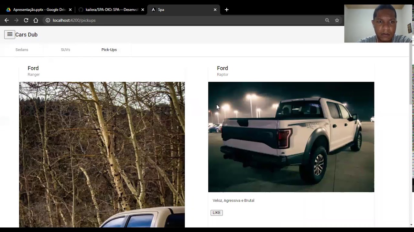Close the kailera/SPA-DIO GitHub tab
The height and width of the screenshot is (232, 414).
(x=143, y=10)
